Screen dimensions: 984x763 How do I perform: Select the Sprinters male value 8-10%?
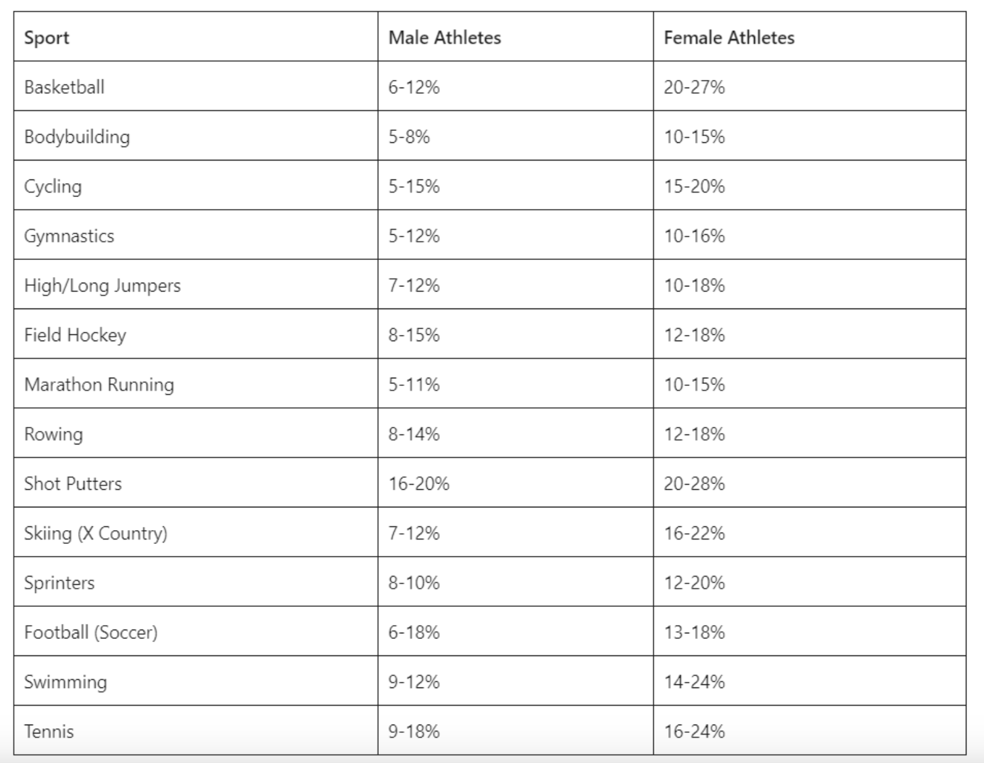pos(413,583)
